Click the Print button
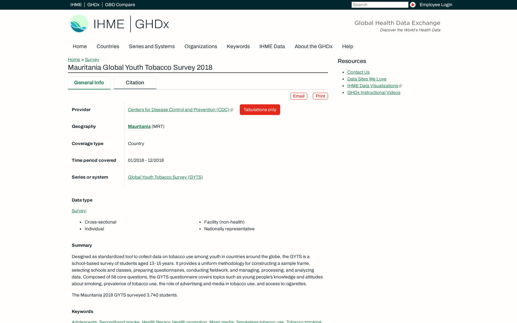The height and width of the screenshot is (323, 517). (320, 96)
